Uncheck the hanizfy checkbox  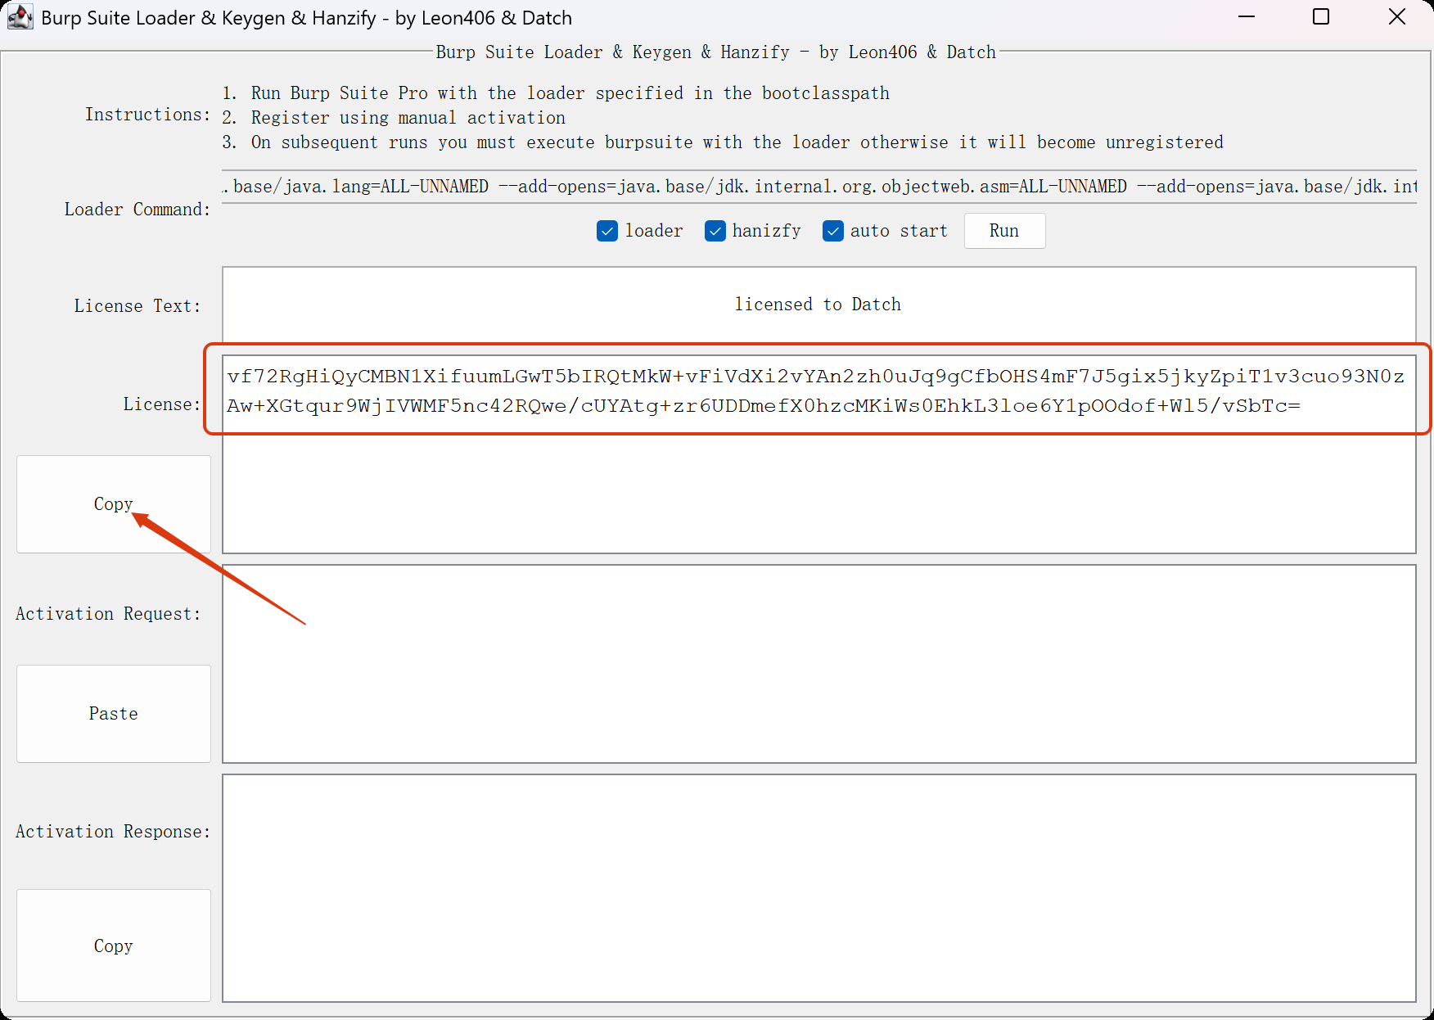click(x=715, y=232)
